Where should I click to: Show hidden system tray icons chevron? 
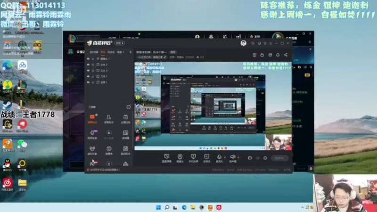303,207
